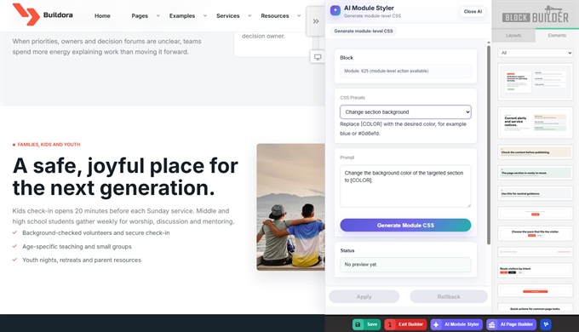Open the AI Page Builder
The width and height of the screenshot is (579, 332).
tap(512, 324)
